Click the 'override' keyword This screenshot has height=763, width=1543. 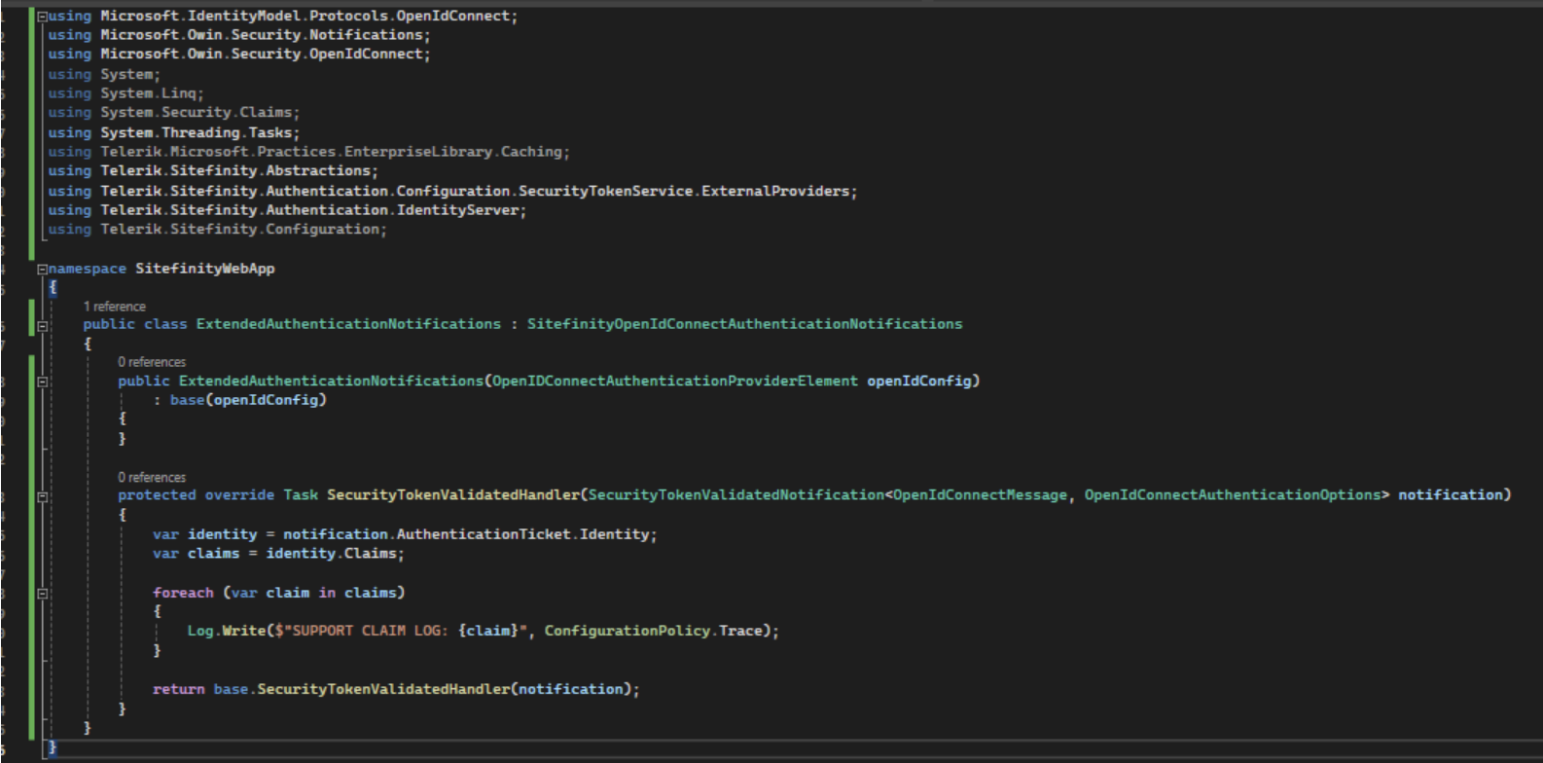point(239,495)
